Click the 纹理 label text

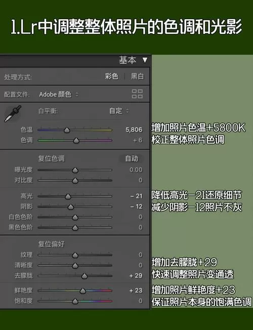pos(26,255)
